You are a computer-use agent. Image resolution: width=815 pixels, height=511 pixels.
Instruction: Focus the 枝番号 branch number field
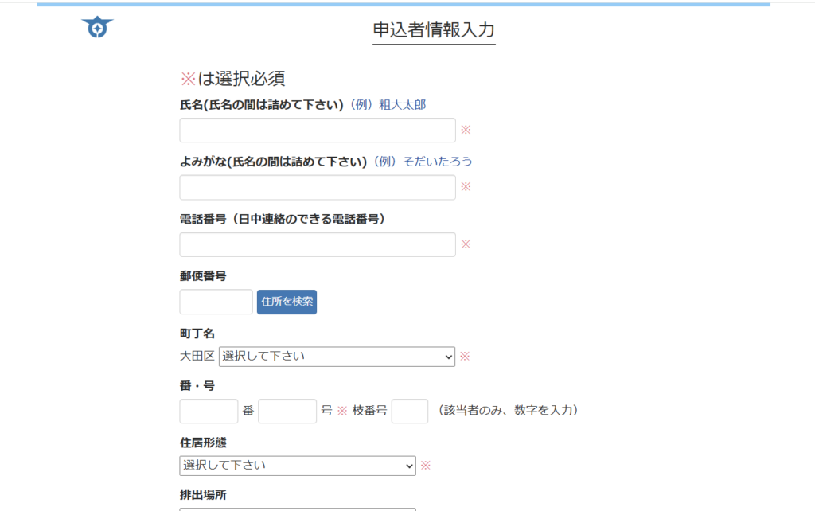(x=409, y=412)
